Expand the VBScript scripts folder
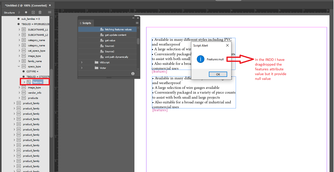This screenshot has height=172, width=334. point(81,62)
